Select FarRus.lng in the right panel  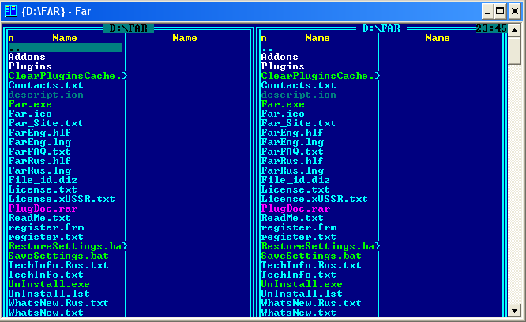(292, 170)
